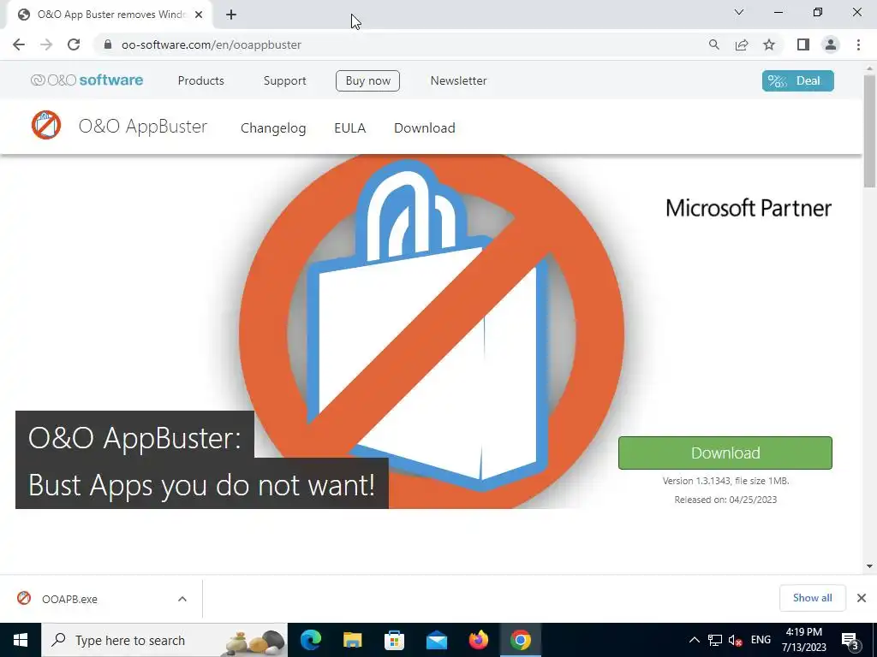Click the browser forward arrow

click(46, 44)
